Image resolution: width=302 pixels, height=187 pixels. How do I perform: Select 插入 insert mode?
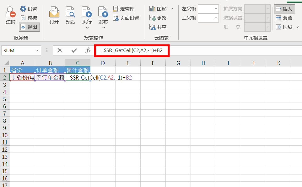(284, 9)
